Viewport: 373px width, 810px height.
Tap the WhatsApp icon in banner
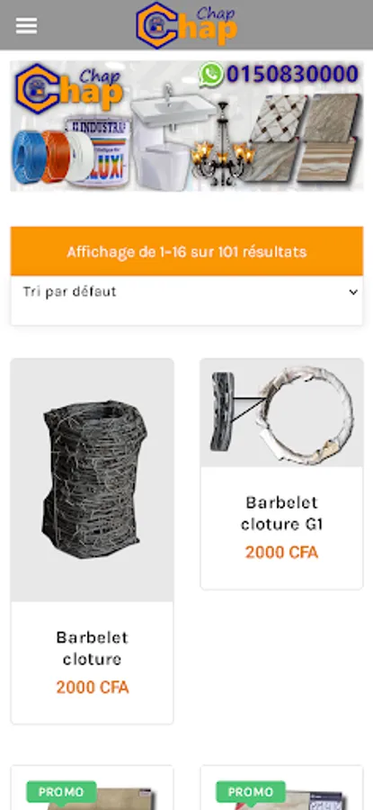211,74
